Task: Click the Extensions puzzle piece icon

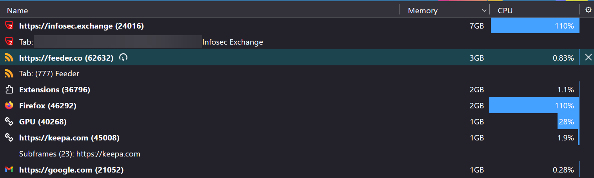Action: click(x=9, y=90)
